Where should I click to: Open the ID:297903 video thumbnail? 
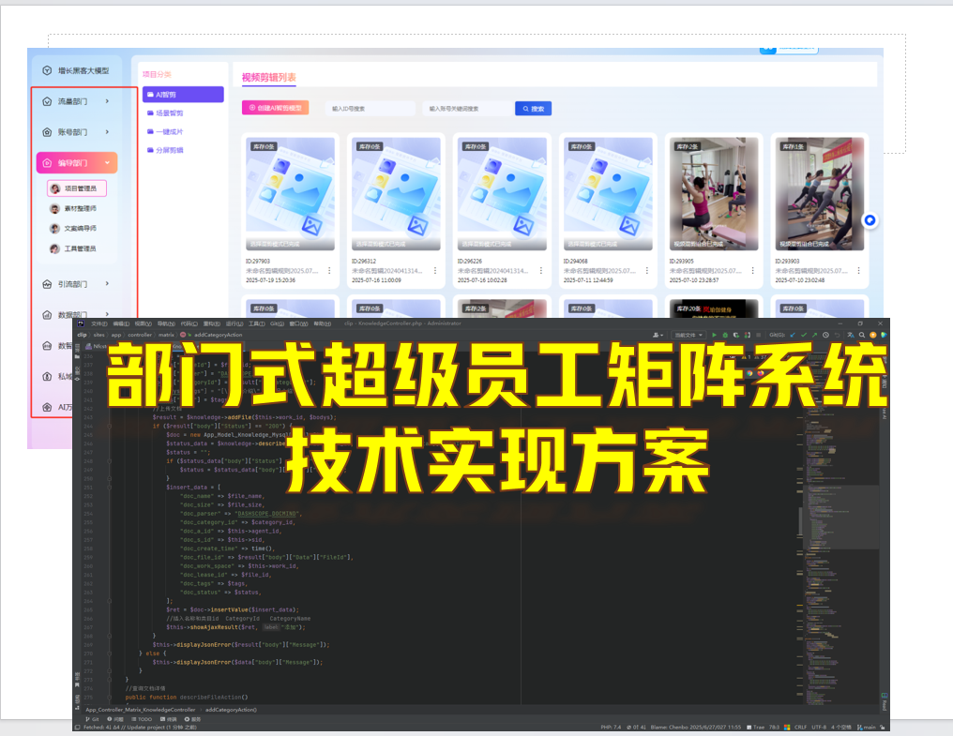290,194
